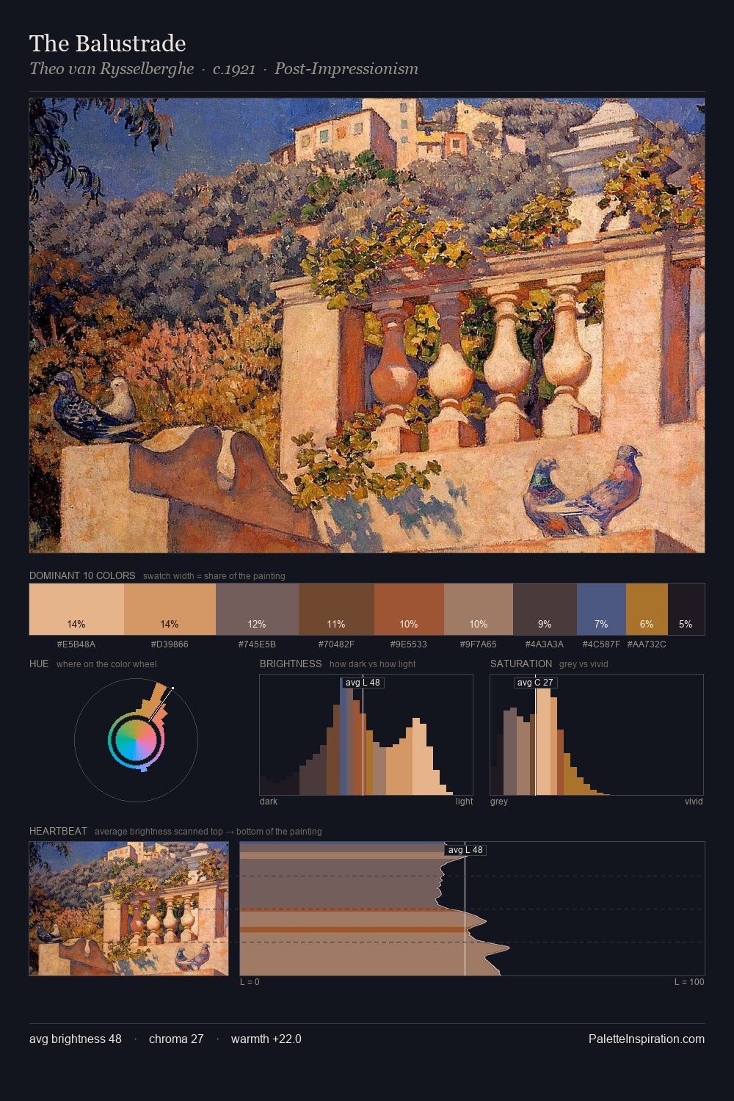Screen dimensions: 734x1101
Task: Click the artist name Theo van Rysselberghe
Action: (x=112, y=69)
